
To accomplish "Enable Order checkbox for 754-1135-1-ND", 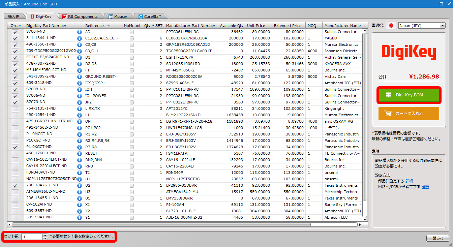I will (15, 109).
